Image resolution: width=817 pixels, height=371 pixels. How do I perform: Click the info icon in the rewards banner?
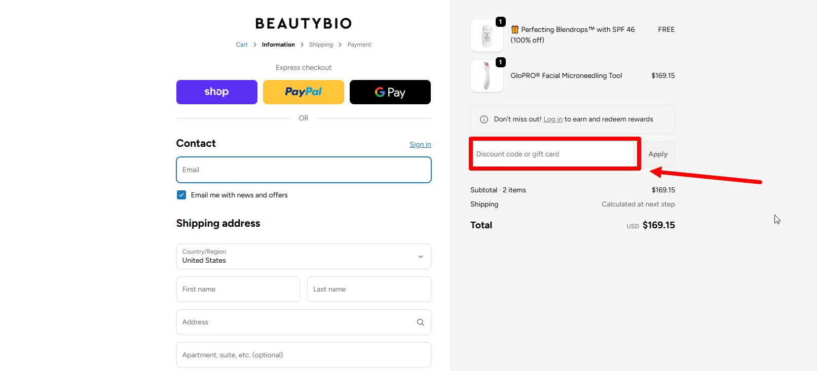tap(482, 119)
